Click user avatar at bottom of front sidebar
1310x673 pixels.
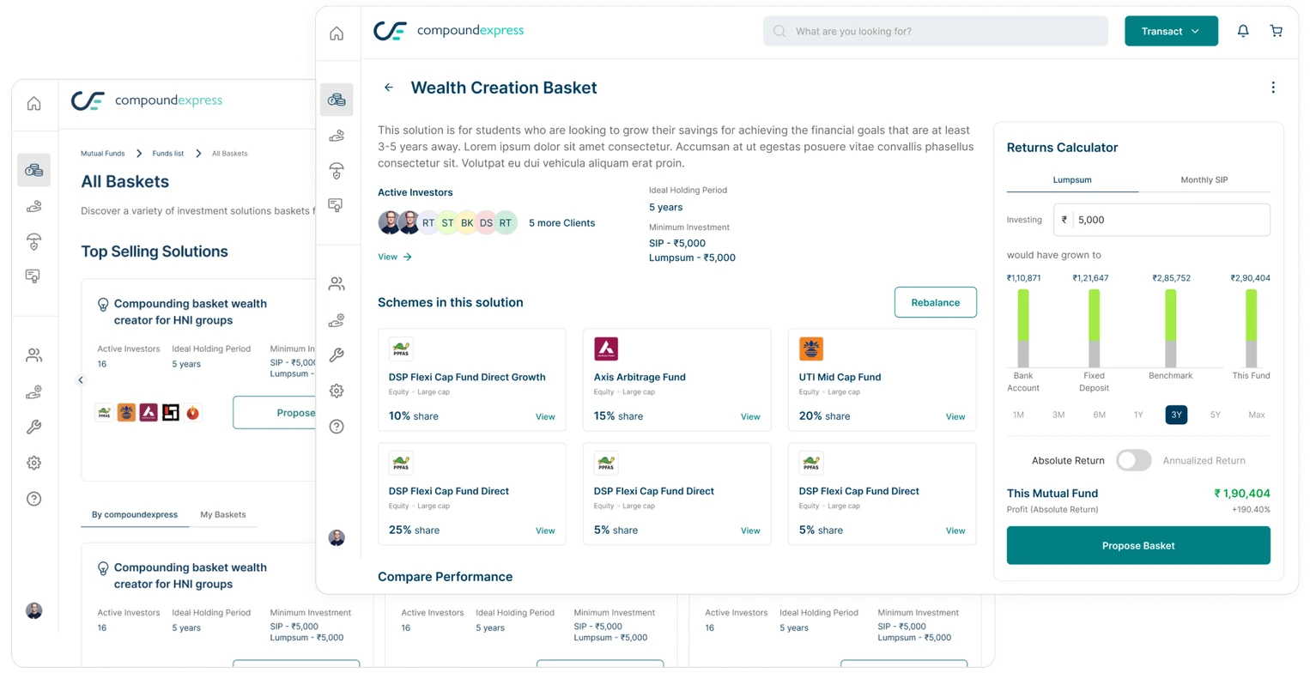point(337,538)
